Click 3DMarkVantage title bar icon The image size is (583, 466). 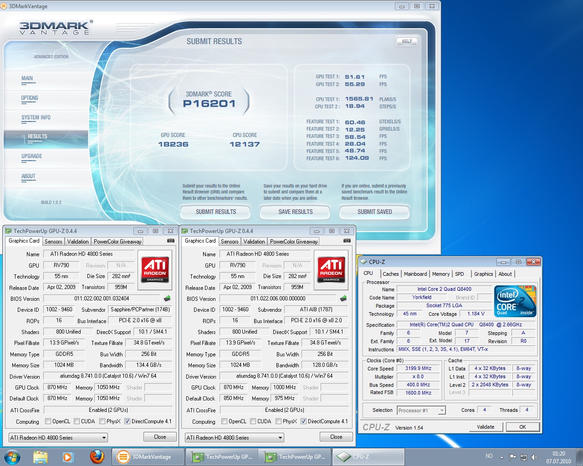click(4, 6)
